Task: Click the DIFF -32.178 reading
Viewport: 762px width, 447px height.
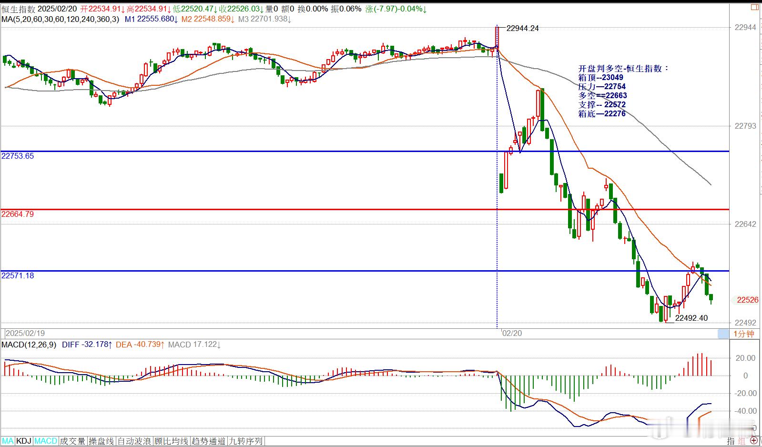Action: click(87, 345)
